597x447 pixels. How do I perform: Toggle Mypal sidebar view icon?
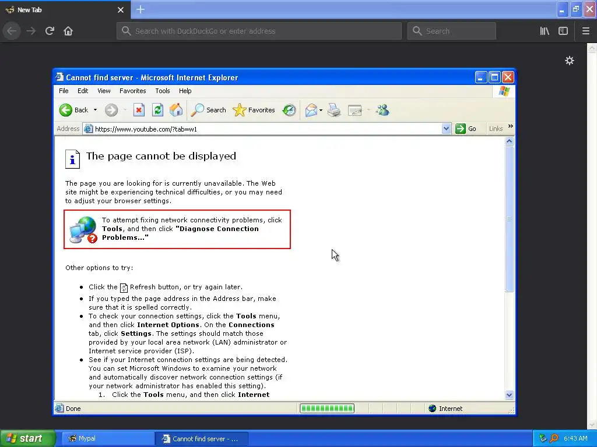point(563,31)
